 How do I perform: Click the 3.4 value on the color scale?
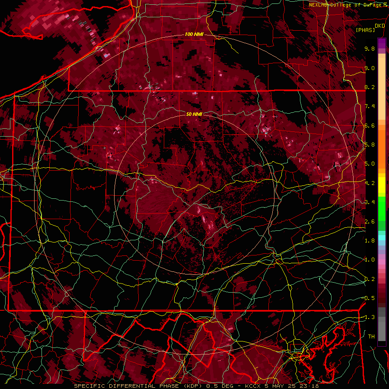pos(370,202)
